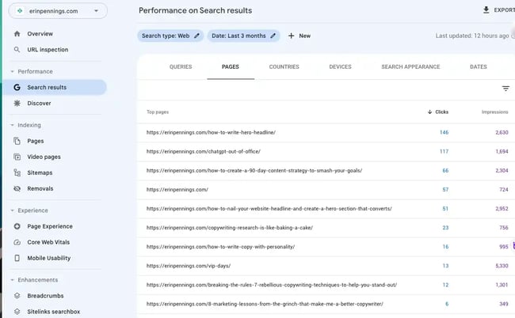Viewport: 515px width, 318px height.
Task: Click the vip-days URL row
Action: [326, 266]
